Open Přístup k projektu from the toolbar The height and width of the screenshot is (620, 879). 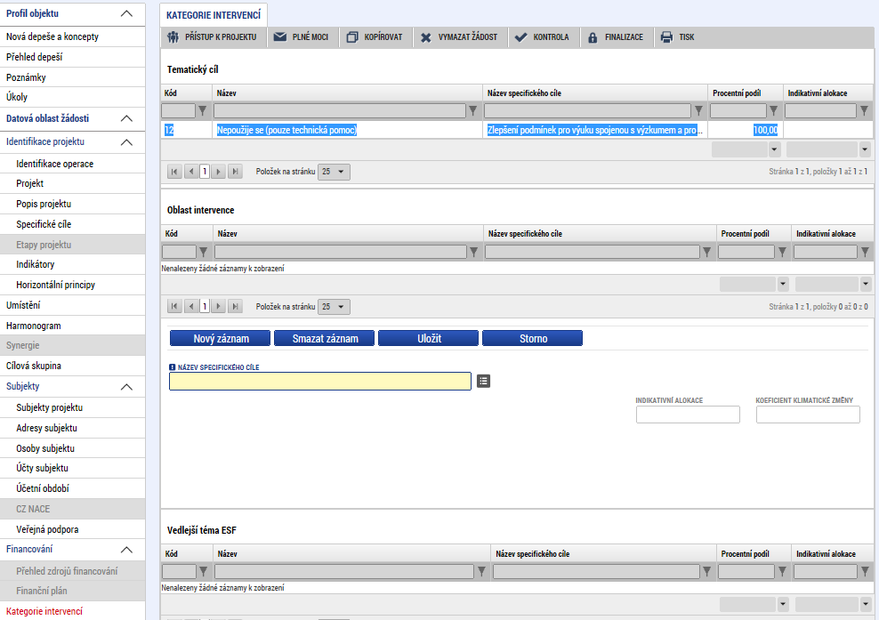(213, 37)
